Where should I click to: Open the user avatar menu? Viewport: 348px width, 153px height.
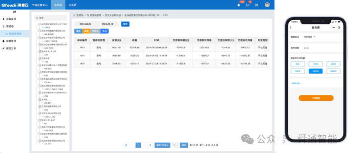pyautogui.click(x=267, y=5)
